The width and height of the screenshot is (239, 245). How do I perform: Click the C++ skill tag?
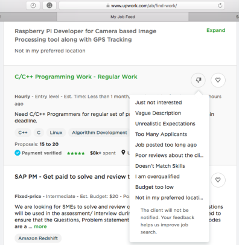23,133
